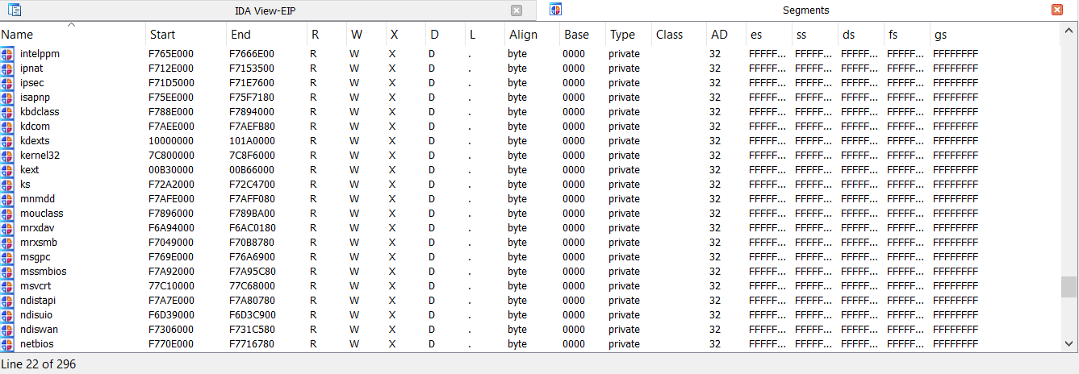Click the intelppm segment icon
The width and height of the screenshot is (1079, 374).
coord(7,54)
